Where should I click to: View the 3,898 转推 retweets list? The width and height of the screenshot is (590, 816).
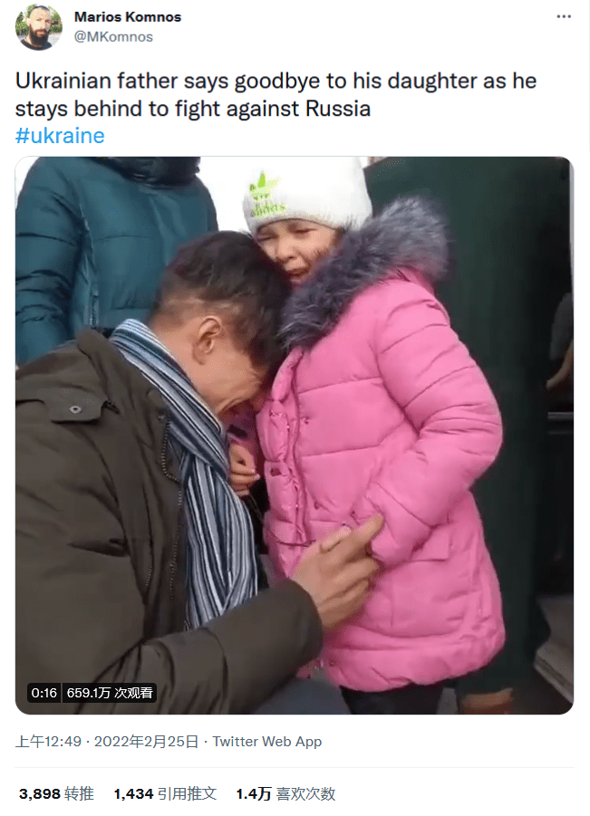click(56, 793)
